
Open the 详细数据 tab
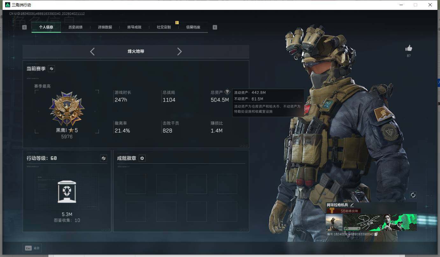click(105, 27)
